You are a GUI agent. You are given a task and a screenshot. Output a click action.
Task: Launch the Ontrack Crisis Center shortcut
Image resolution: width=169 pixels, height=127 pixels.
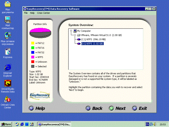[8, 99]
